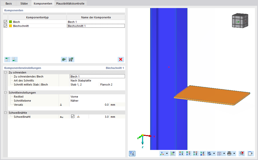The width and height of the screenshot is (258, 160).
Task: Click the orange plate in 3D view
Action: (x=212, y=95)
